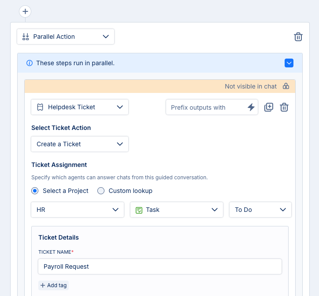Expand the Create a Ticket dropdown
319x296 pixels.
[x=80, y=144]
